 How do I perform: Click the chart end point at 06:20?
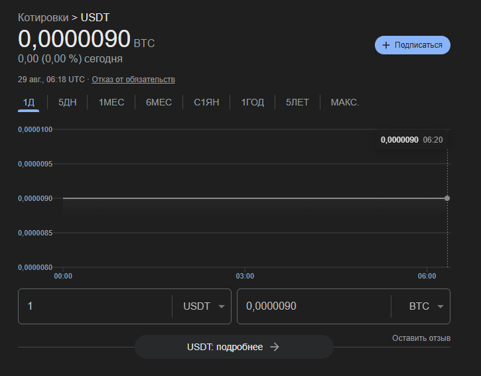point(447,198)
